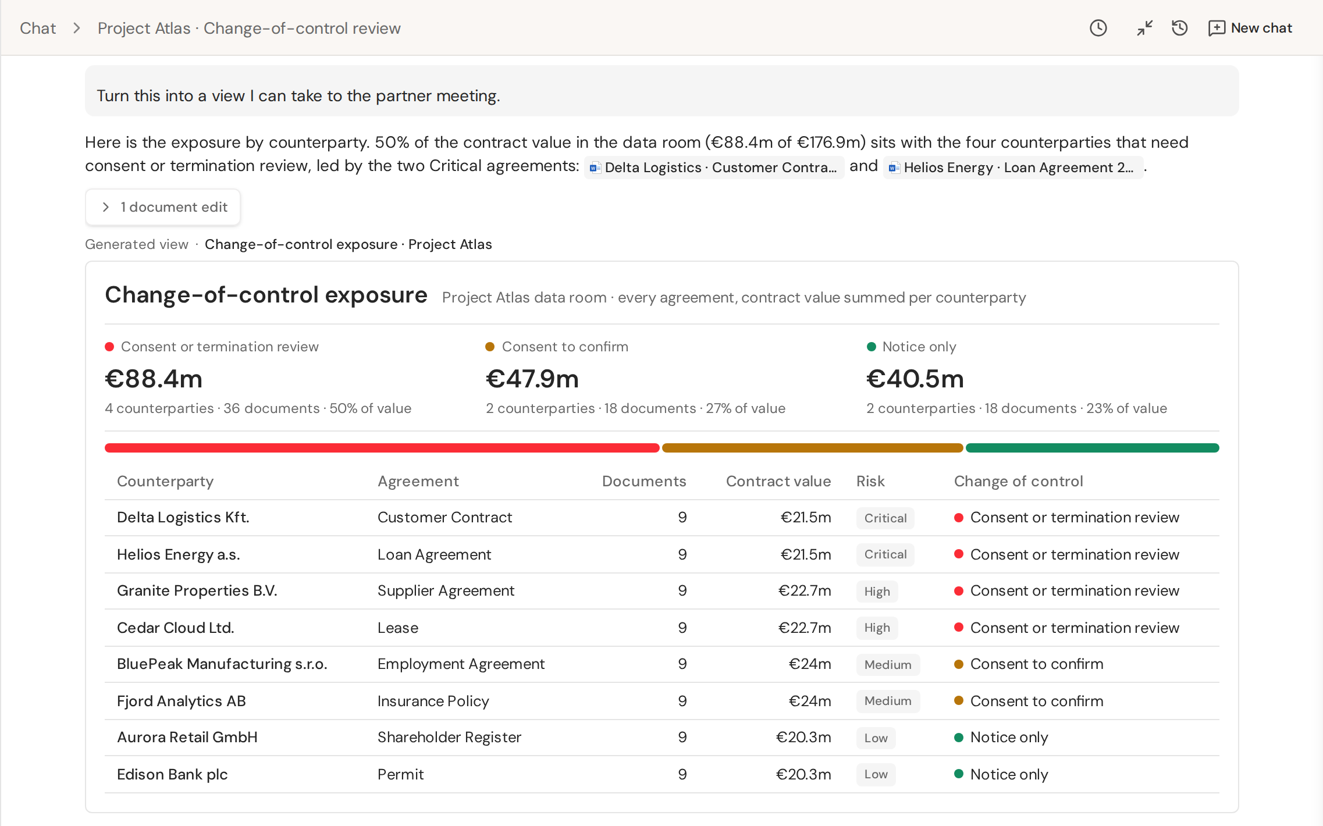Image resolution: width=1323 pixels, height=826 pixels.
Task: Click the Agreement column header
Action: pos(418,481)
